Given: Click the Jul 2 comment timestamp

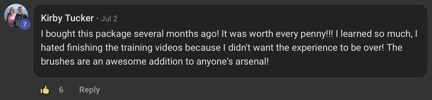Looking at the screenshot, I should (x=109, y=19).
